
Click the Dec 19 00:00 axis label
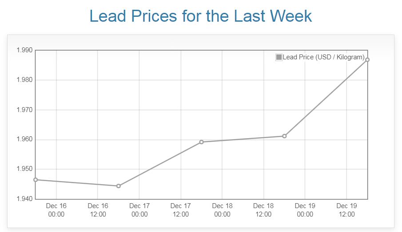coord(305,210)
